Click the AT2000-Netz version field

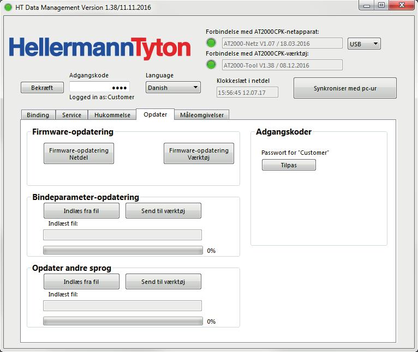[x=282, y=44]
